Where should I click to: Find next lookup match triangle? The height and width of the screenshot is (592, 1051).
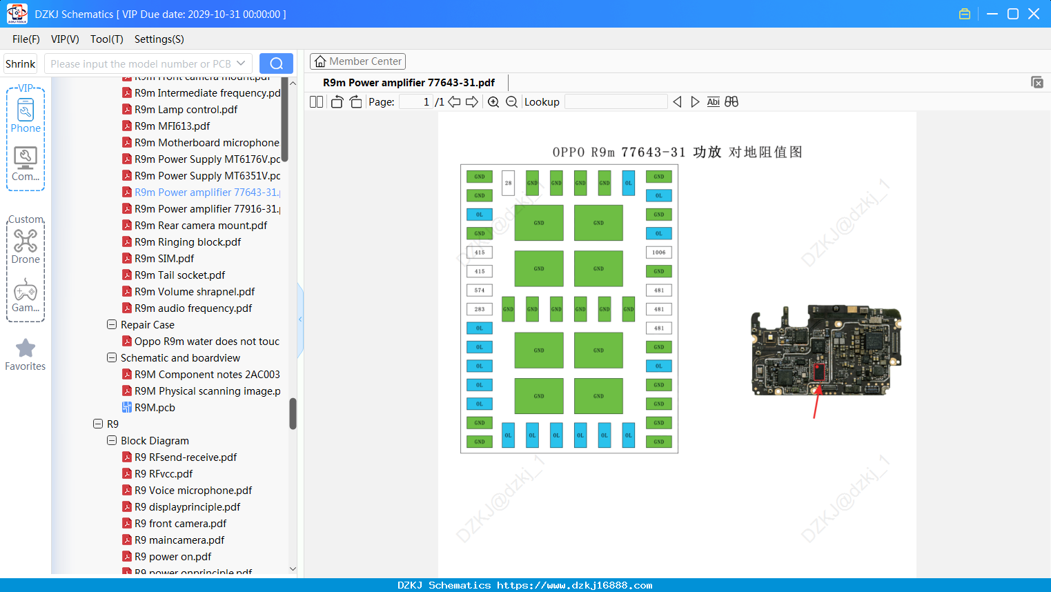695,102
